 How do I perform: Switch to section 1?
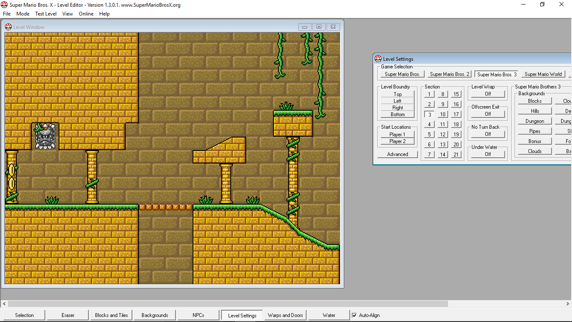coord(429,94)
